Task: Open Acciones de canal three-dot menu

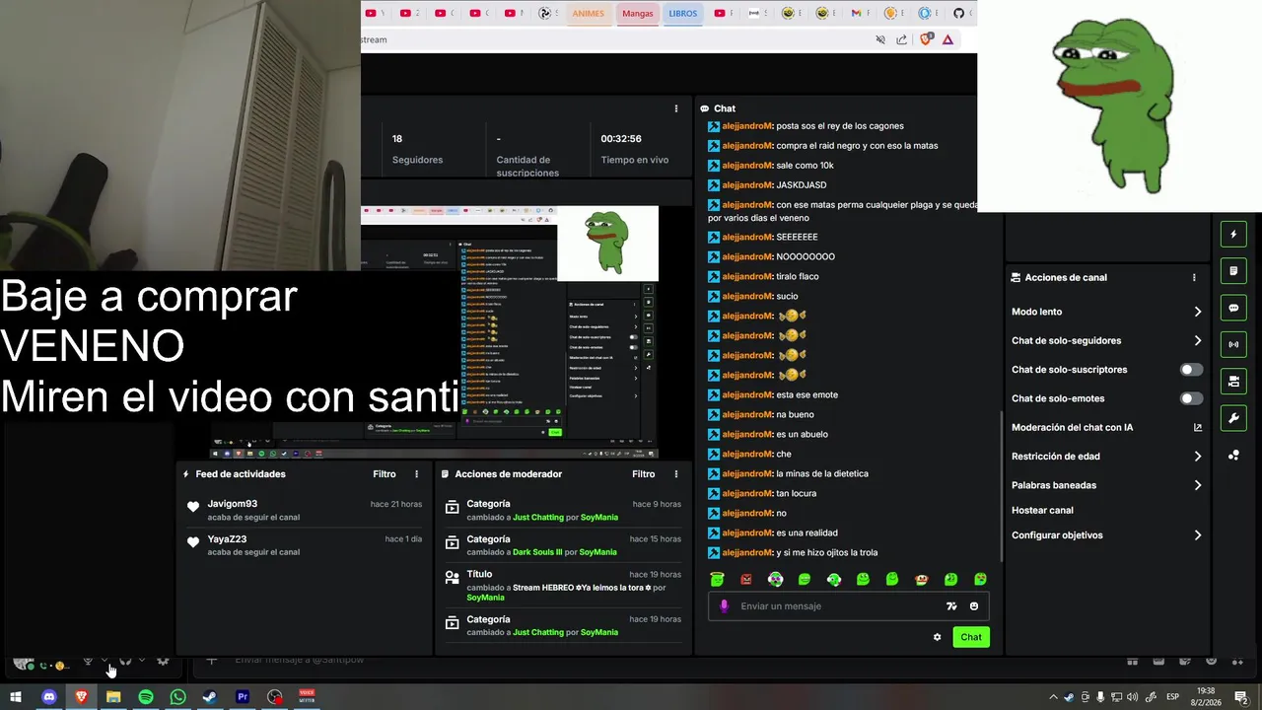Action: click(x=1194, y=278)
